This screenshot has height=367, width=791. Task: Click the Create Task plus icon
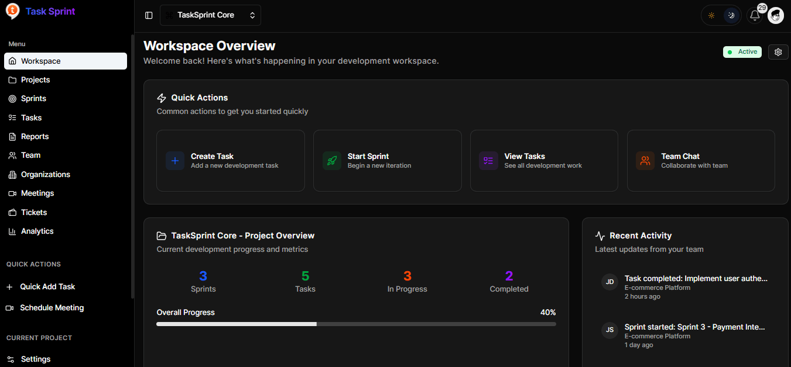(175, 161)
